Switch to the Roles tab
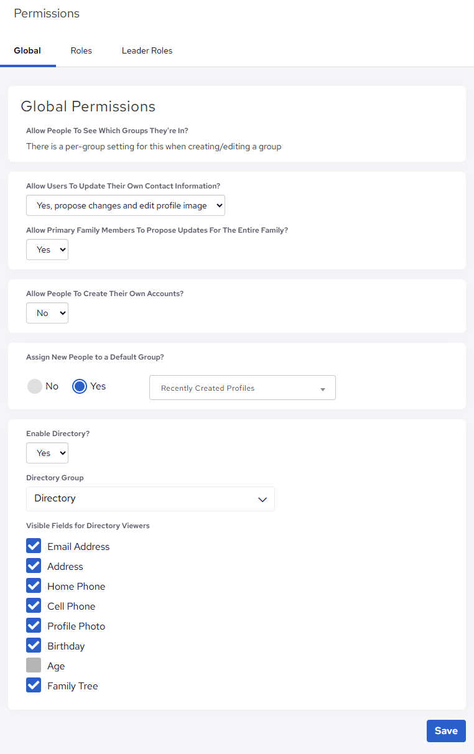This screenshot has width=474, height=754. click(x=81, y=50)
